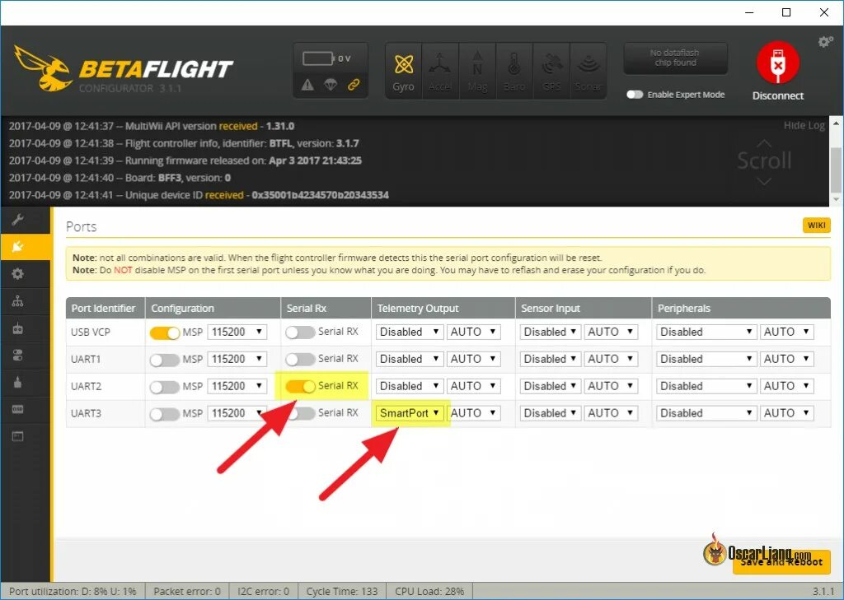This screenshot has height=600, width=844.
Task: Toggle MSP switch for UART2
Action: [x=164, y=387]
